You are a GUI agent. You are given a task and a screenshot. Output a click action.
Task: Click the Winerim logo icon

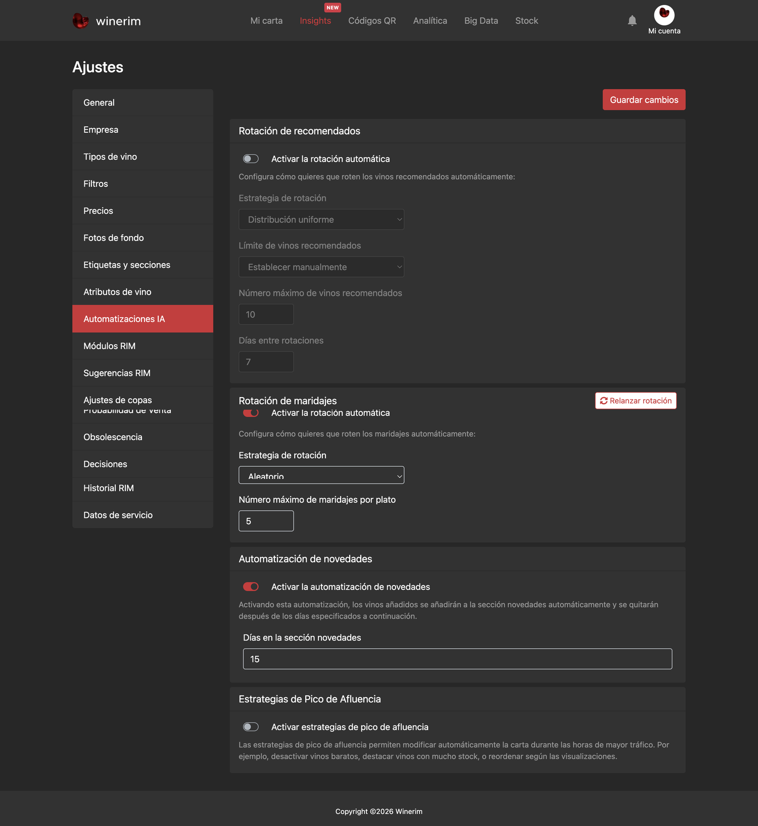point(81,21)
